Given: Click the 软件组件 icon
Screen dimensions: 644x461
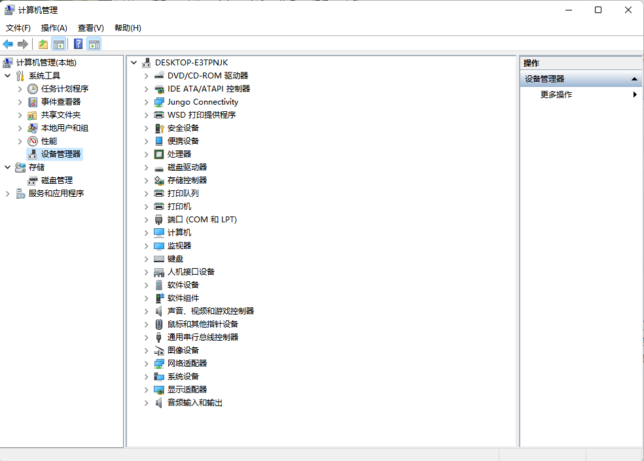Looking at the screenshot, I should [159, 298].
